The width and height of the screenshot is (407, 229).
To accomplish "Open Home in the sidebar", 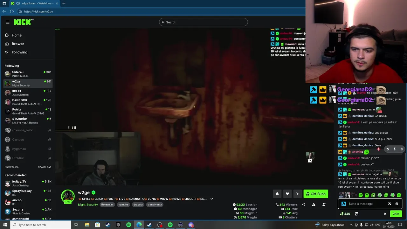I will pos(17,35).
